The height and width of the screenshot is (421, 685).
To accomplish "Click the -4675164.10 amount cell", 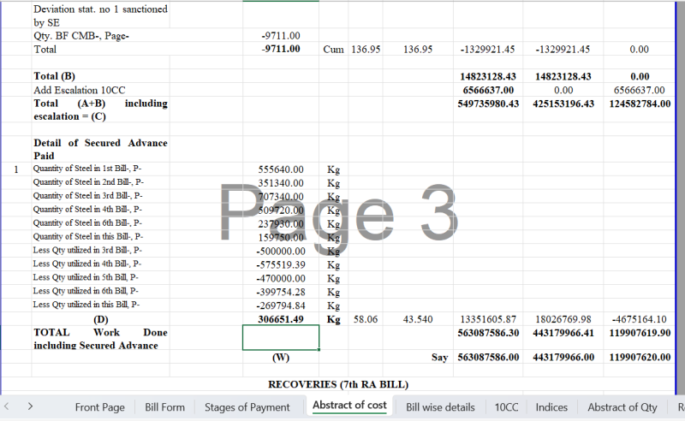I will 639,319.
